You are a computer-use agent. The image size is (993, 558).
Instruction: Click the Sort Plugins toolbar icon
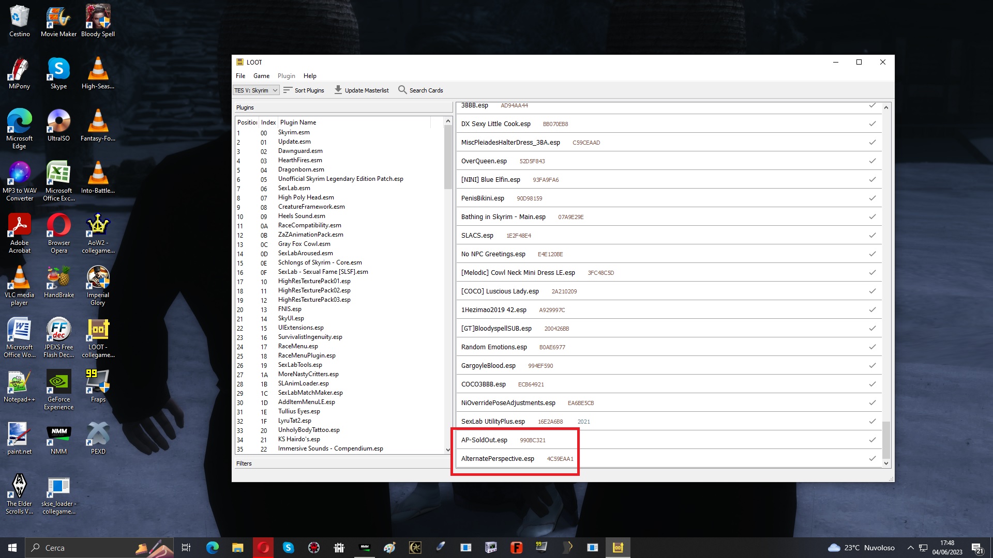coord(288,90)
